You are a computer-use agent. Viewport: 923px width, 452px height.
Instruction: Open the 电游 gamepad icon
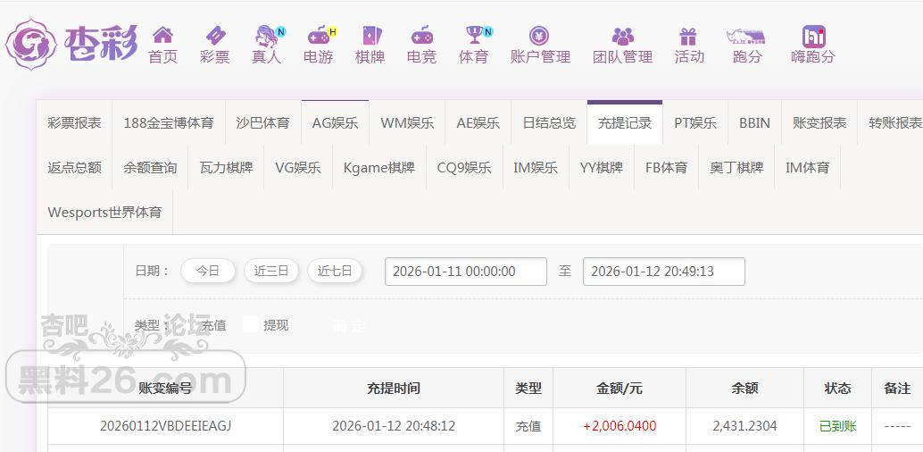[318, 36]
